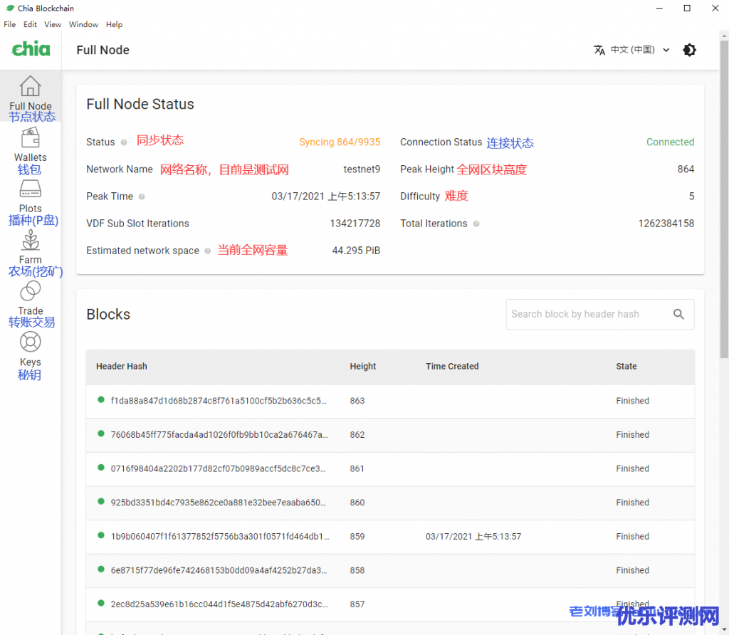Open the File menu
This screenshot has height=635, width=729.
10,24
